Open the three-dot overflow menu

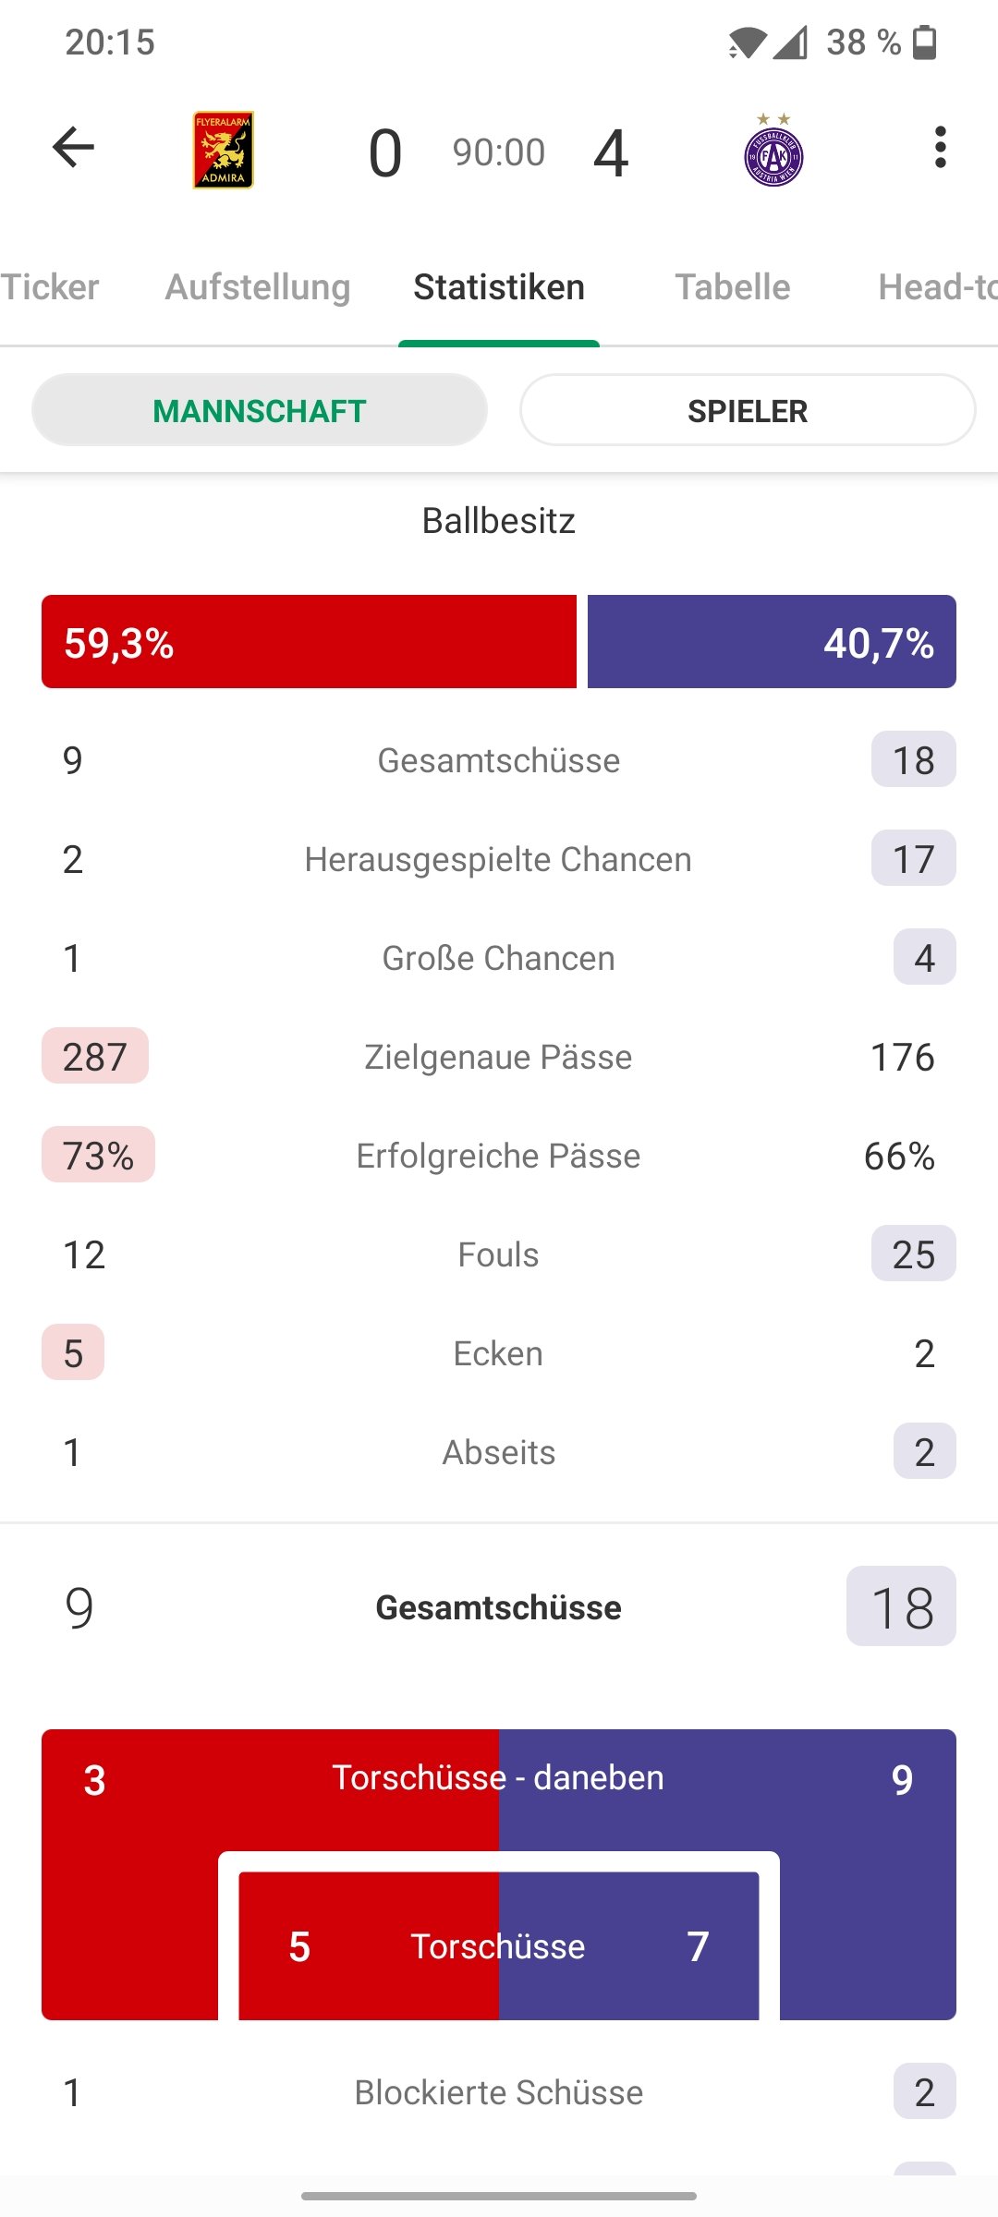coord(940,148)
